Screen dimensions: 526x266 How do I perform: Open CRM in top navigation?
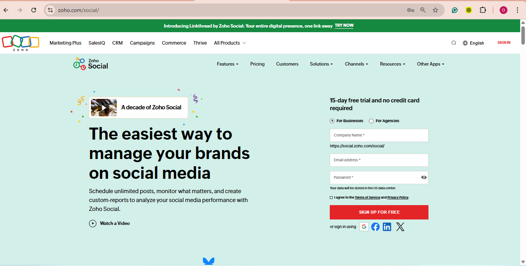point(117,43)
